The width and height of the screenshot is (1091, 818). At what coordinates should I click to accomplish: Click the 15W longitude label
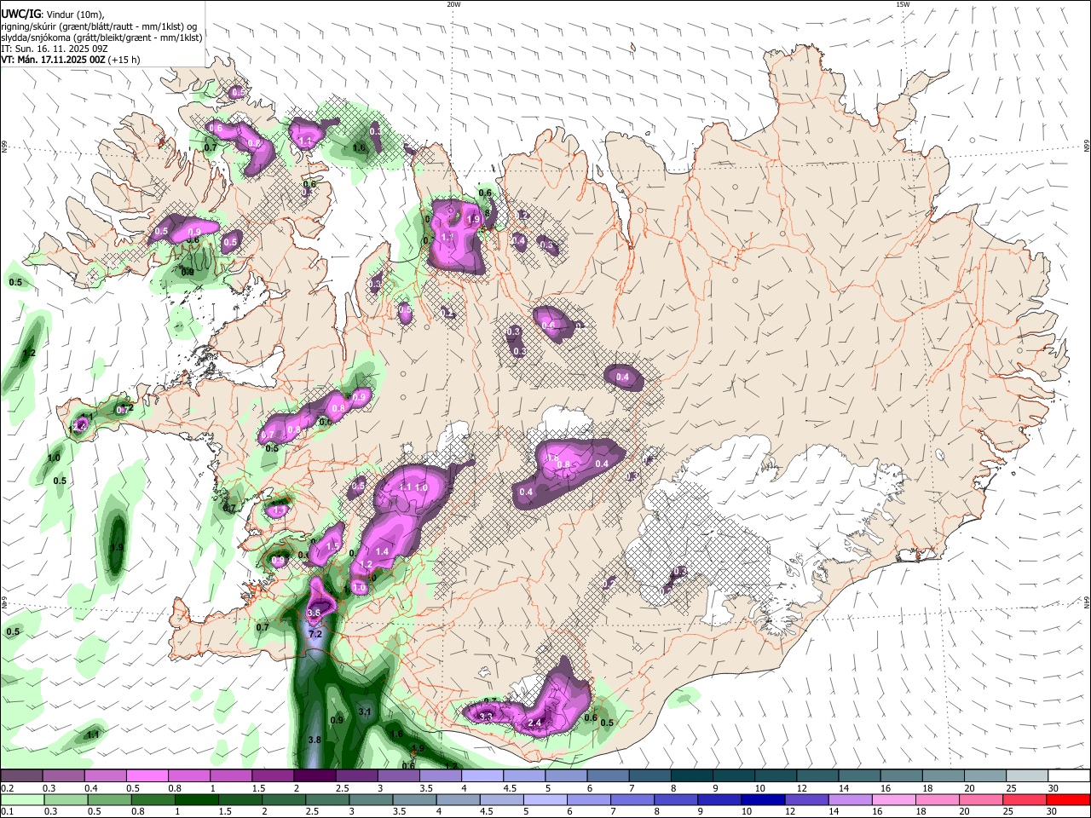[x=903, y=4]
